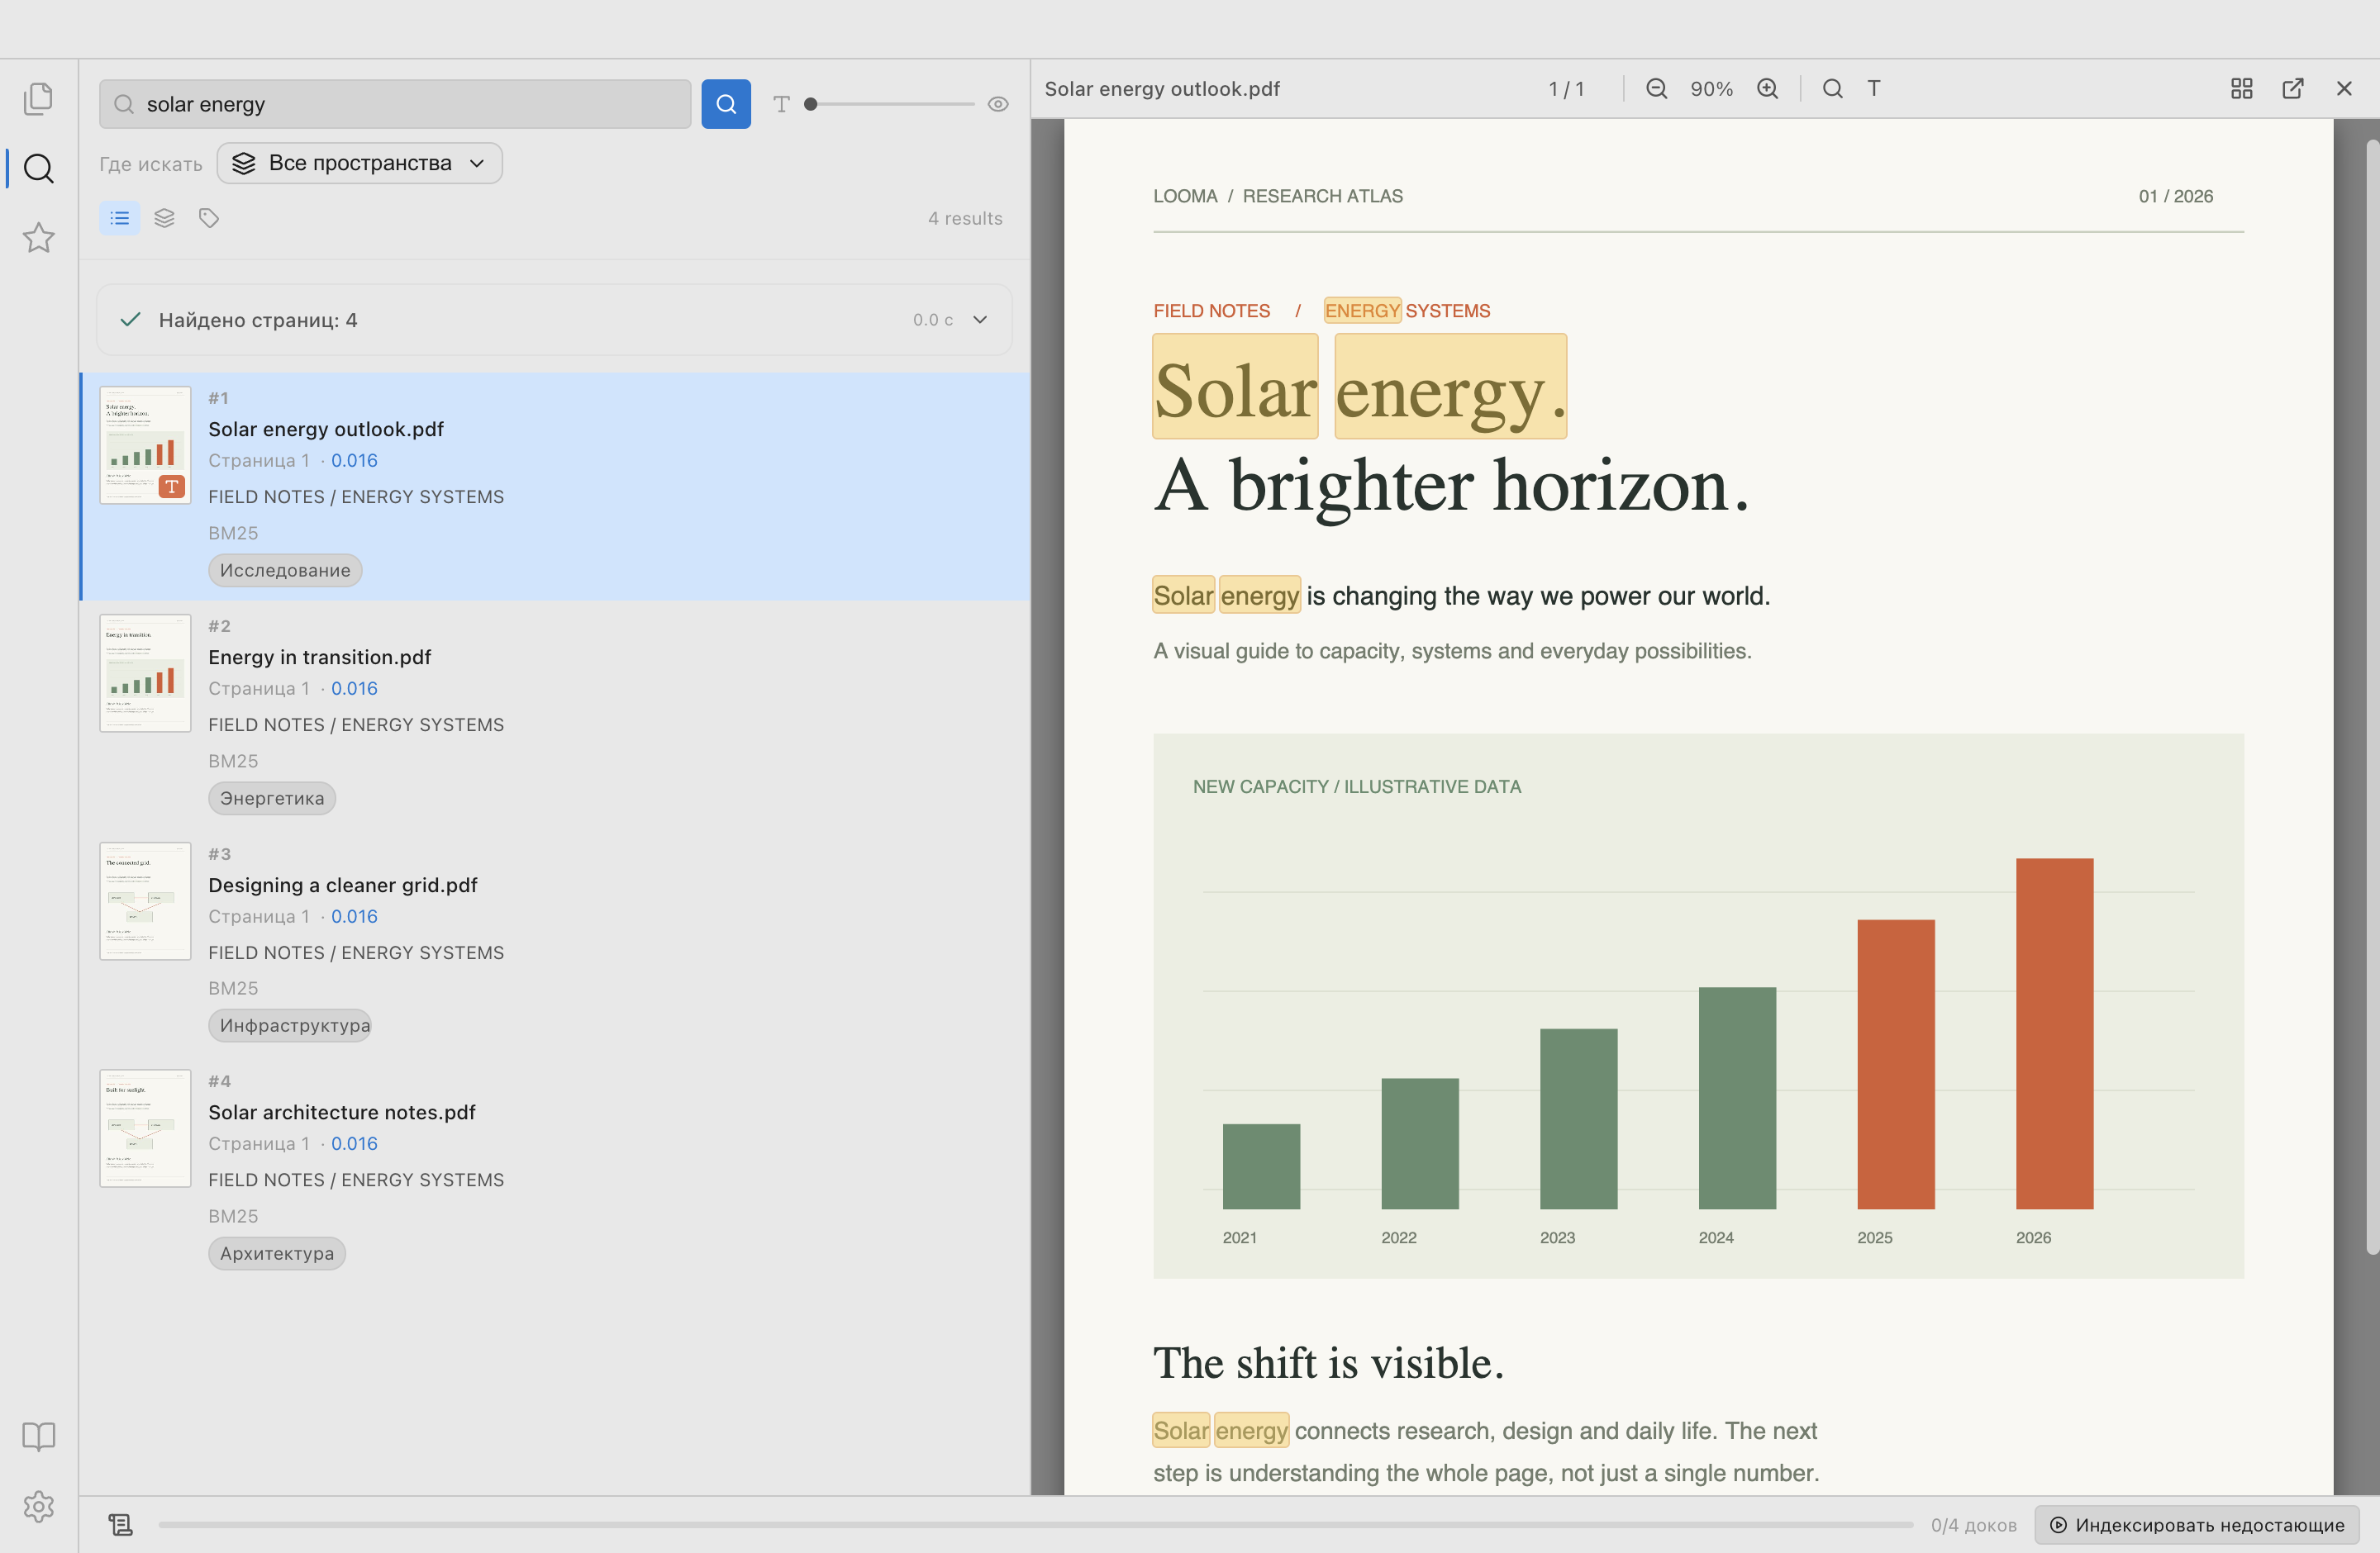Click BM25 label under Solar energy outlook.pdf

(233, 534)
